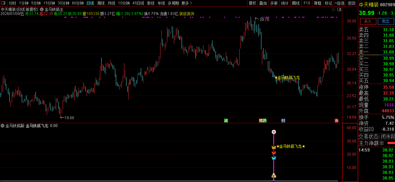Click the red plus marker in sub-chart
Image resolution: width=395 pixels, height=182 pixels.
click(274, 132)
